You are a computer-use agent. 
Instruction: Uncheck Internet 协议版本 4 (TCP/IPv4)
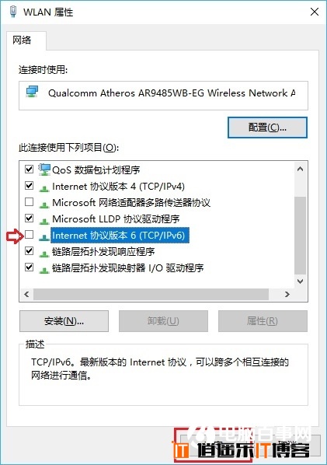tap(29, 186)
